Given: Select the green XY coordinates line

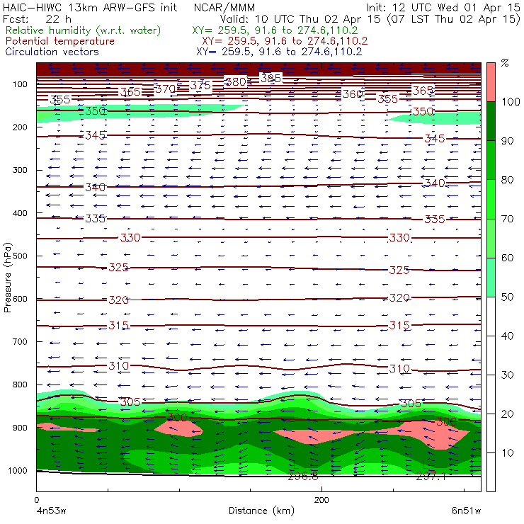Looking at the screenshot, I should (275, 30).
